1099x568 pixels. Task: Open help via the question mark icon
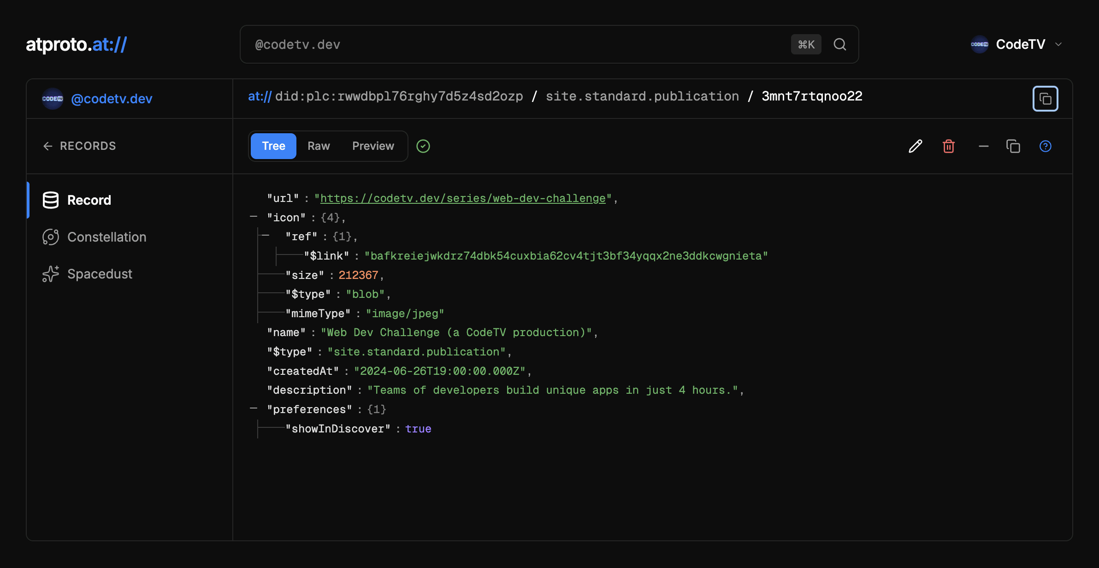pyautogui.click(x=1046, y=146)
